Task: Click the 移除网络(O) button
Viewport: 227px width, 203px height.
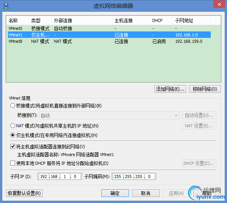Action: click(x=205, y=89)
